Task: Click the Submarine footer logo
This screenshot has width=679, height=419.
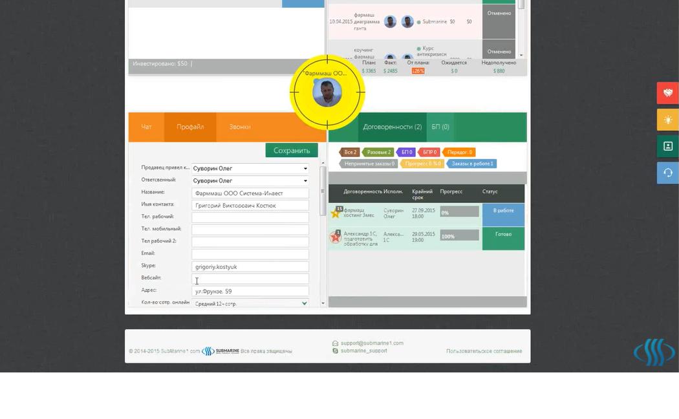Action: pyautogui.click(x=221, y=351)
